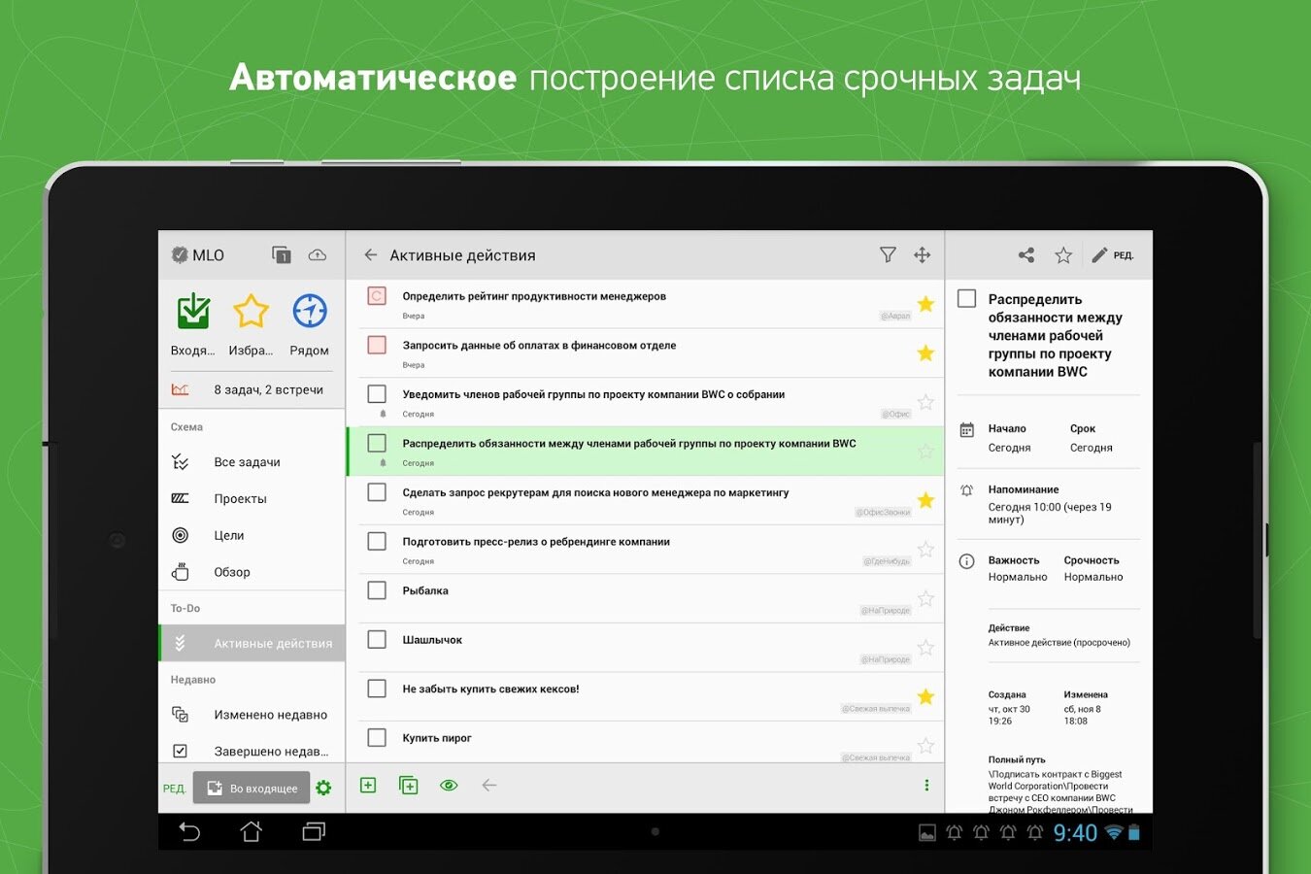The image size is (1311, 874).
Task: Toggle the eye visibility icon
Action: coord(449,785)
